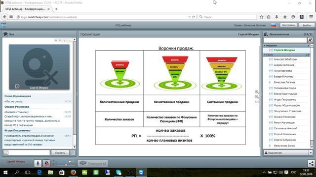The image size is (316, 177).
Task: Click the small icon on webcam thumbnail
Action: click(17, 87)
